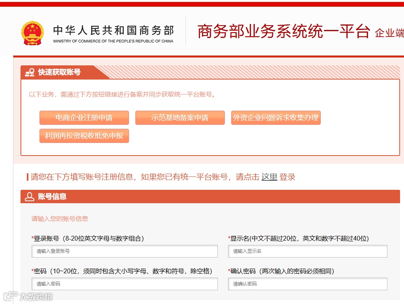Image resolution: width=404 pixels, height=304 pixels.
Task: Click the 显示名 field label
Action: (298, 238)
